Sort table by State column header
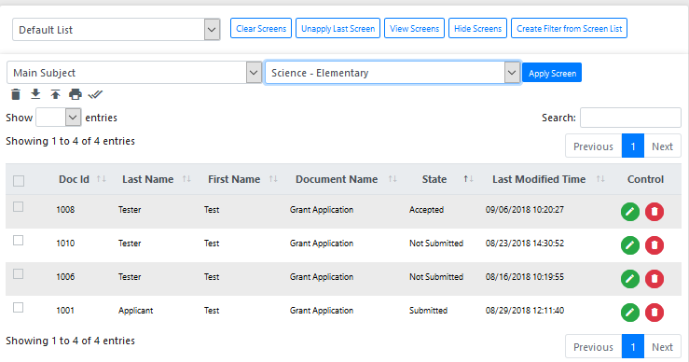This screenshot has height=362, width=689. pos(434,179)
